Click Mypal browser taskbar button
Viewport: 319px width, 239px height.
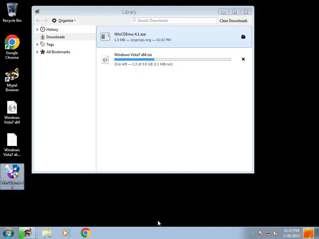27,233
